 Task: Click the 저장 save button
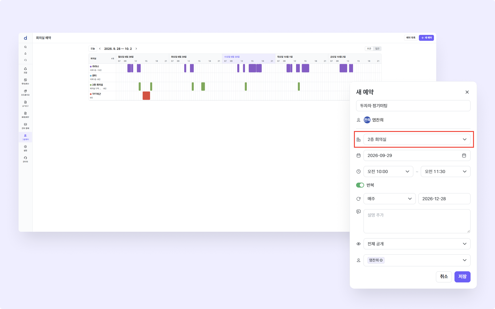462,277
